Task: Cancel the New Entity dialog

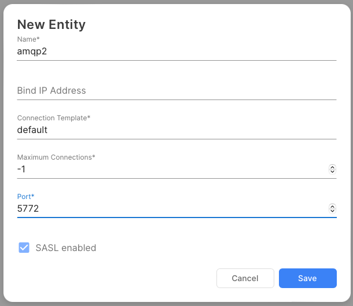Action: pyautogui.click(x=245, y=278)
